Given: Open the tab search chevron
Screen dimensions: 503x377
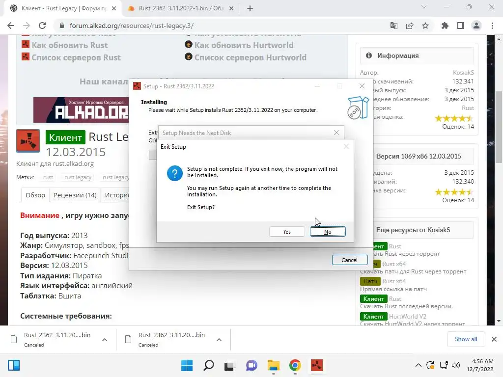Looking at the screenshot, I should pos(424,7).
